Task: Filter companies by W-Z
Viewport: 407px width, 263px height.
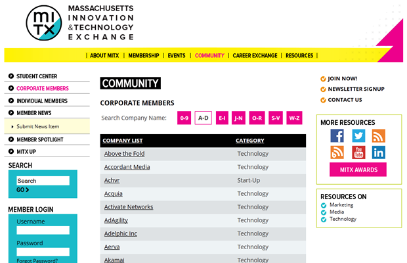Action: coord(294,118)
